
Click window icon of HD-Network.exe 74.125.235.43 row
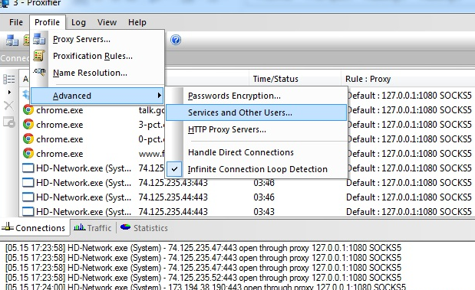coord(28,183)
